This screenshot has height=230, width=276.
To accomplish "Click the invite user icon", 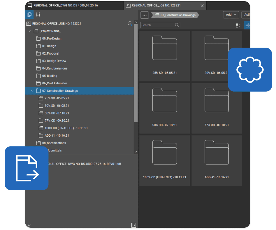I will click(x=130, y=24).
